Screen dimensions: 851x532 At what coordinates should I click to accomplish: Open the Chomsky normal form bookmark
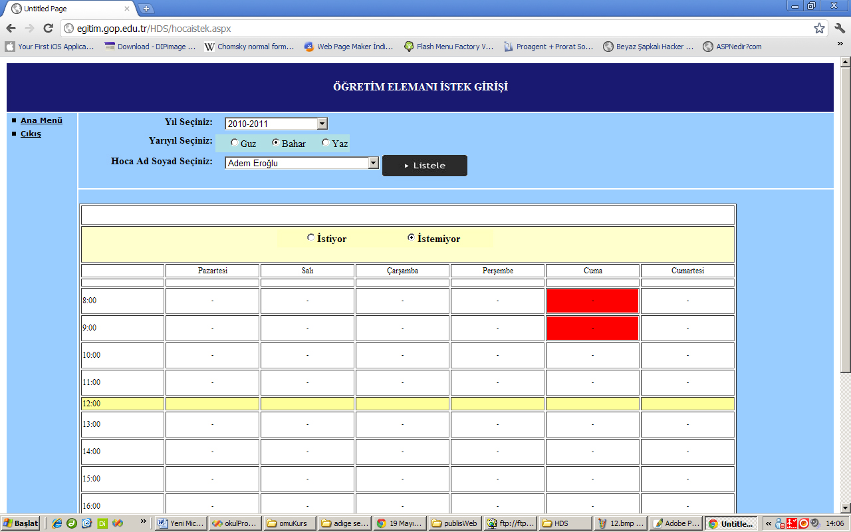249,47
